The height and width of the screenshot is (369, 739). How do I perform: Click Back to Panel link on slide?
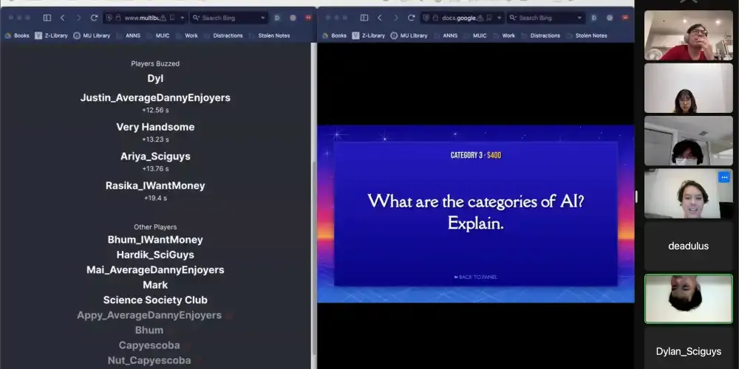[x=475, y=277]
